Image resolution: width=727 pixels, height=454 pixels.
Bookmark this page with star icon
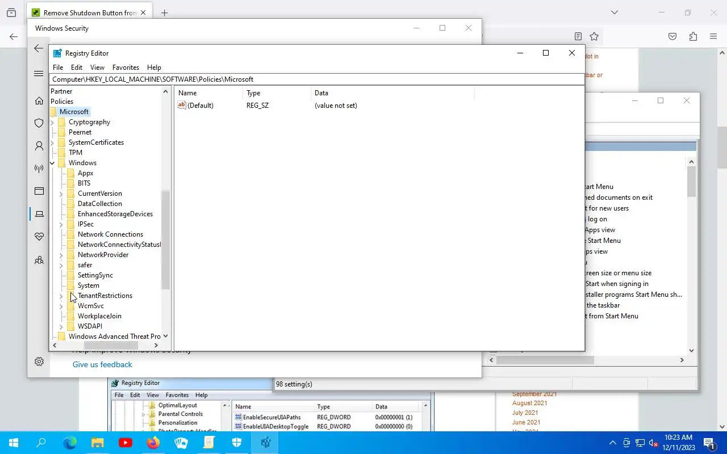click(594, 36)
